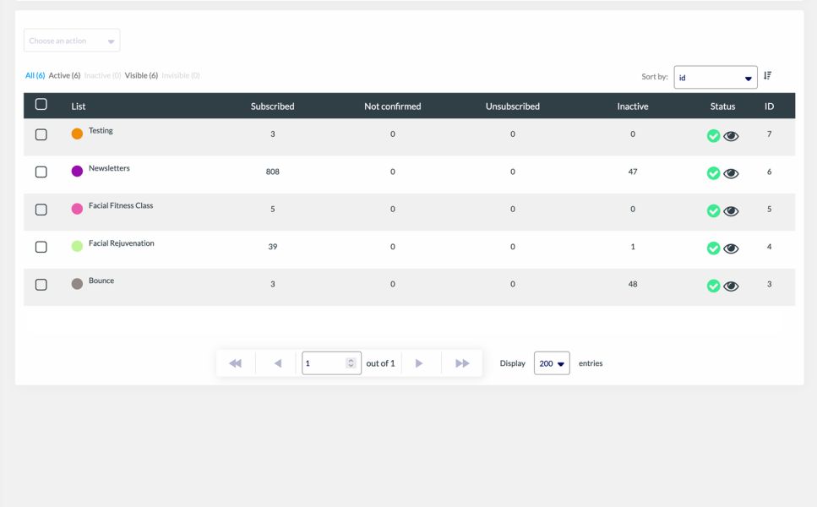
Task: Expand the Display 200 entries dropdown
Action: tap(552, 363)
